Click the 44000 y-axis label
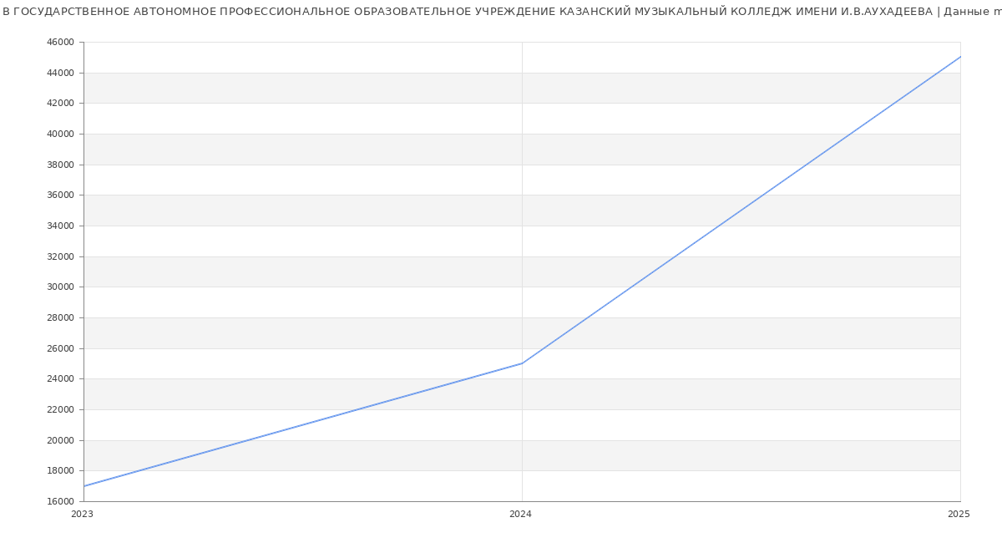Screen dimensions: 1002x543 coord(61,73)
